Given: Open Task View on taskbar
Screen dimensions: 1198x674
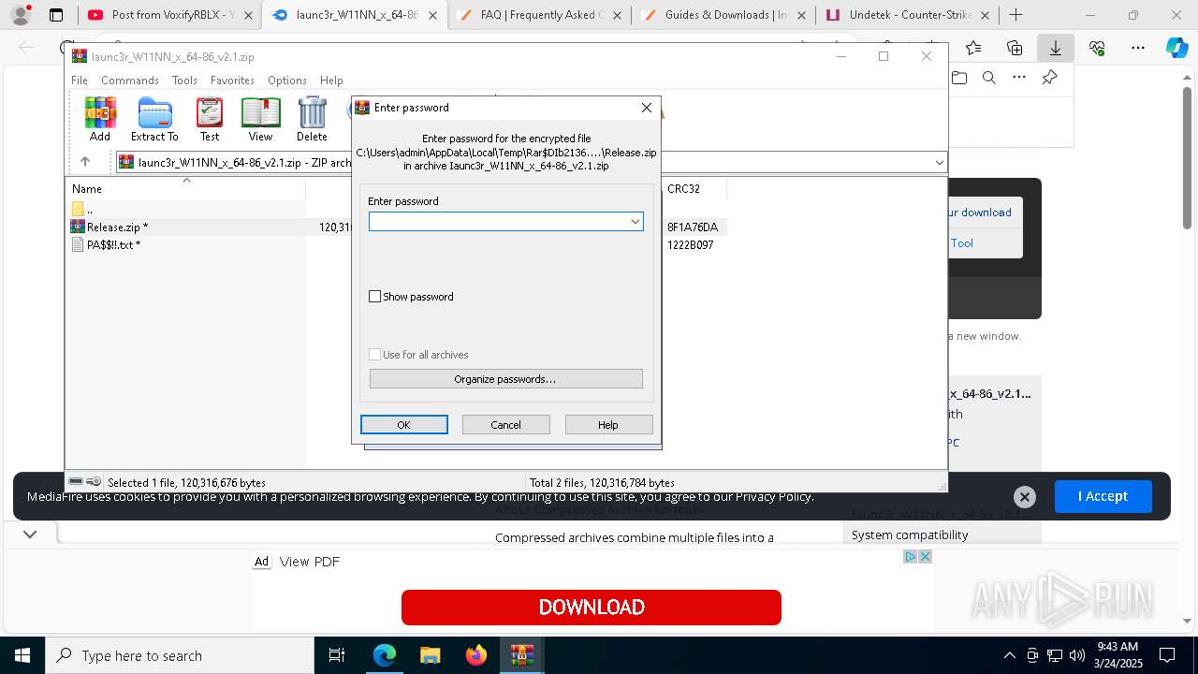Looking at the screenshot, I should point(338,655).
